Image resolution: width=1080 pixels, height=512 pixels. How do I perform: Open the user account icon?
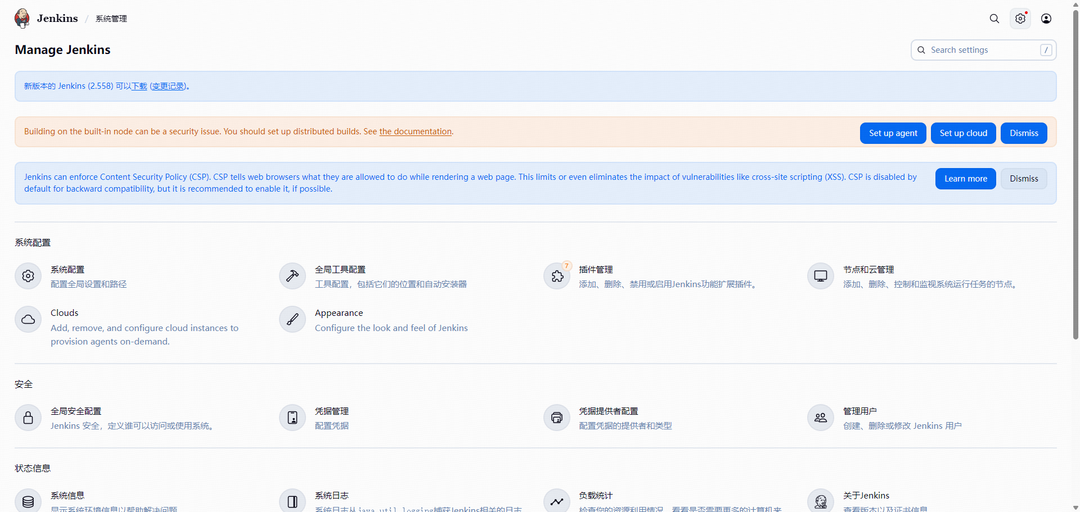click(x=1046, y=19)
